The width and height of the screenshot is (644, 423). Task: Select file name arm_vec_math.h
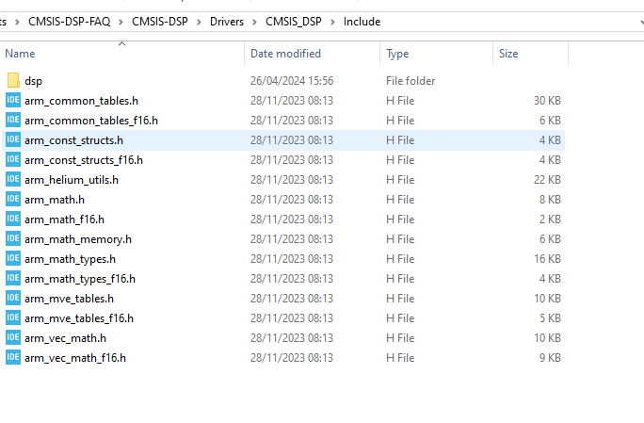click(65, 338)
